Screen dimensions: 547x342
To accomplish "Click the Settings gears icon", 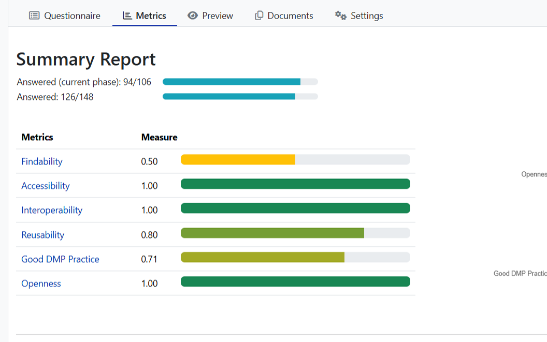I will click(x=340, y=16).
